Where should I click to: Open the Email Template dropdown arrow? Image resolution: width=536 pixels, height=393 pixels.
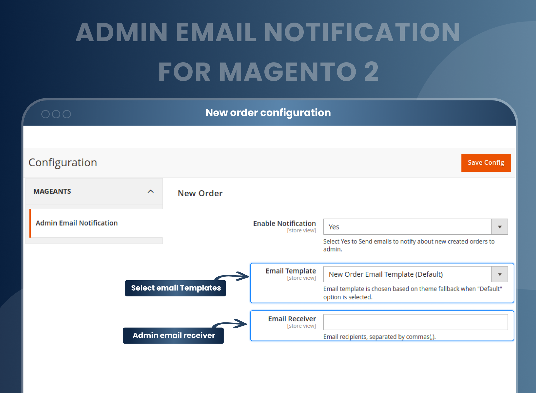(499, 274)
